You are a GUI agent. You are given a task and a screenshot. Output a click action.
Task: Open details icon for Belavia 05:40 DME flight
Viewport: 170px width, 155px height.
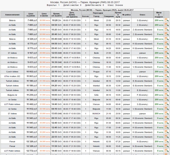click(167, 39)
